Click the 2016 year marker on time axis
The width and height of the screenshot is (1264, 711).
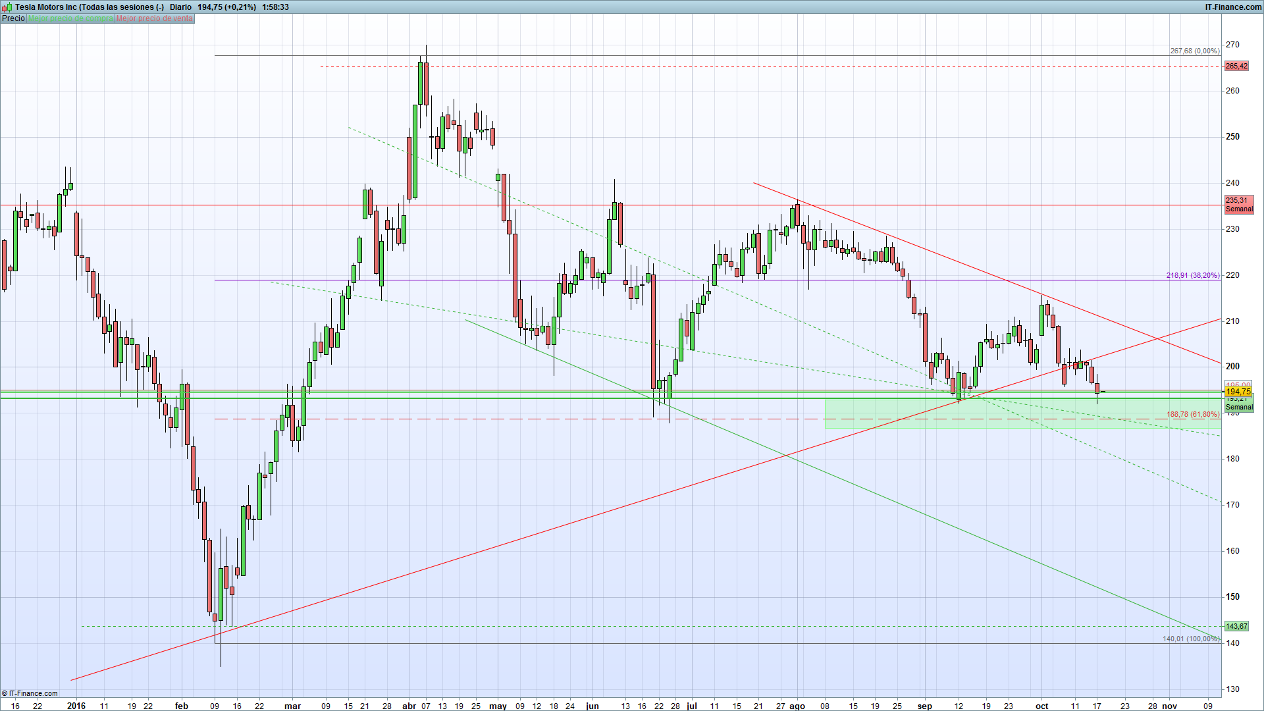click(76, 706)
